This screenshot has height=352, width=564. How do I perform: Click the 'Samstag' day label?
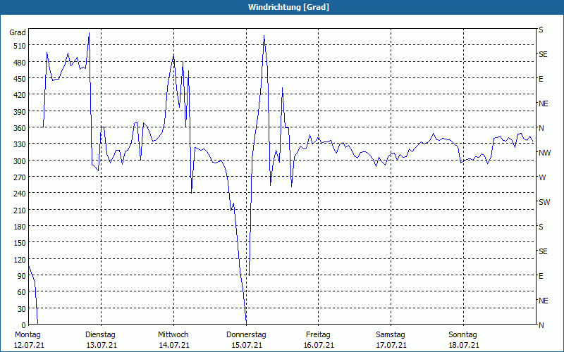point(391,335)
